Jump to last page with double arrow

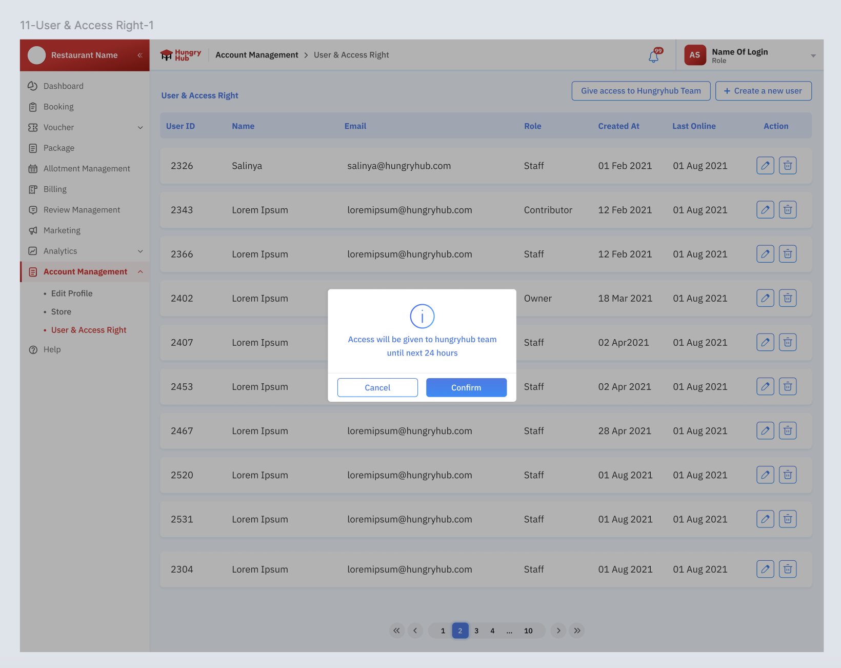(577, 631)
